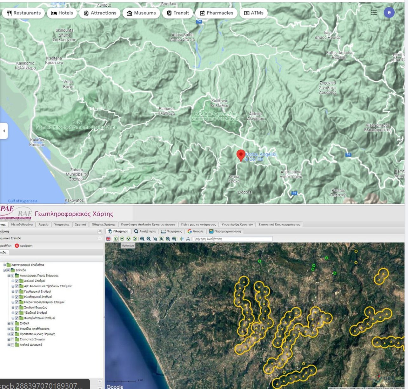Viewport: 408px width, 389px height.
Task: Click the red location pin on map
Action: click(x=241, y=155)
